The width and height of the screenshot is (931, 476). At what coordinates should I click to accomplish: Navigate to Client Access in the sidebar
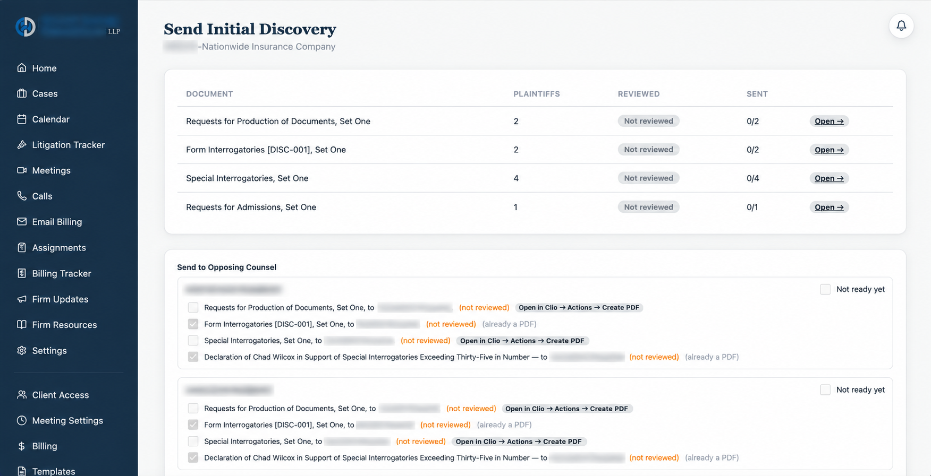[60, 395]
